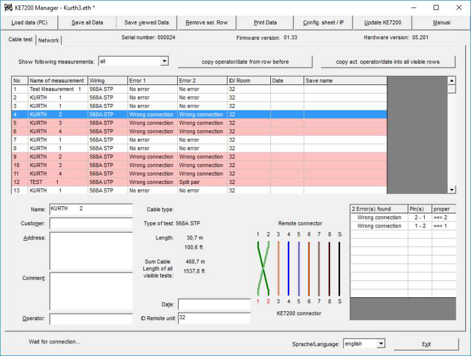The height and width of the screenshot is (356, 471).
Task: Copy operator/date from row before
Action: 245,62
